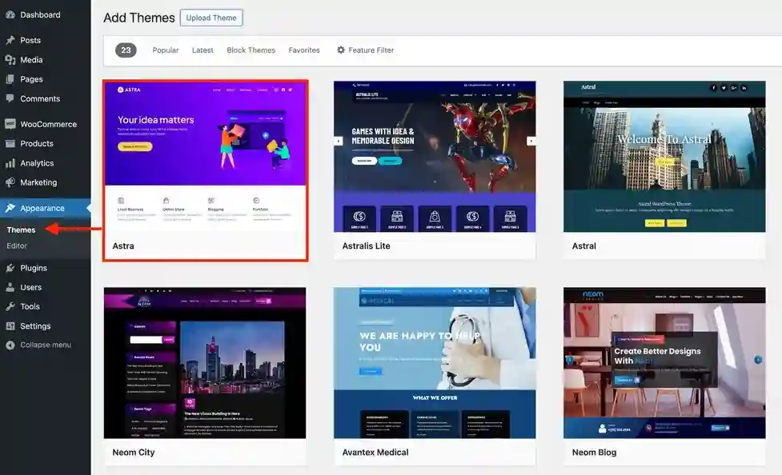
Task: Open Media via its sidebar icon
Action: coord(10,60)
